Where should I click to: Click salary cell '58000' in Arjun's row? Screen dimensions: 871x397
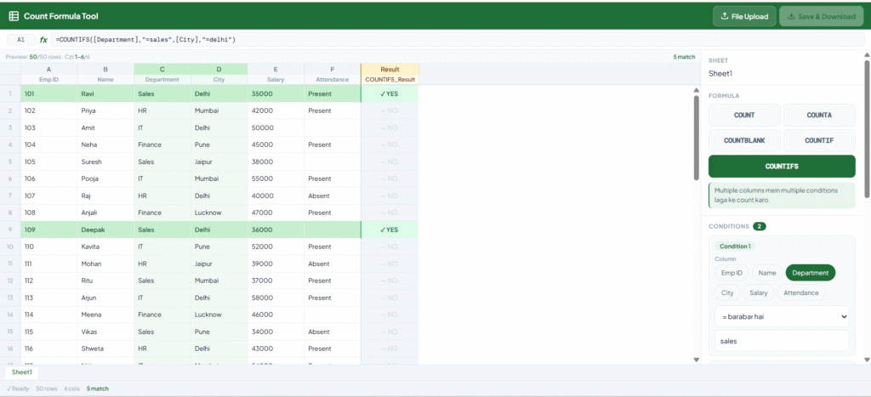click(276, 298)
